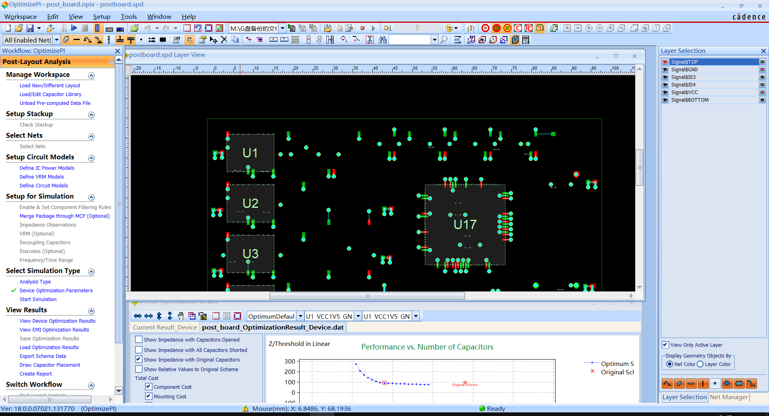The image size is (769, 416).
Task: Switch to the Net Manager tab
Action: coord(729,397)
